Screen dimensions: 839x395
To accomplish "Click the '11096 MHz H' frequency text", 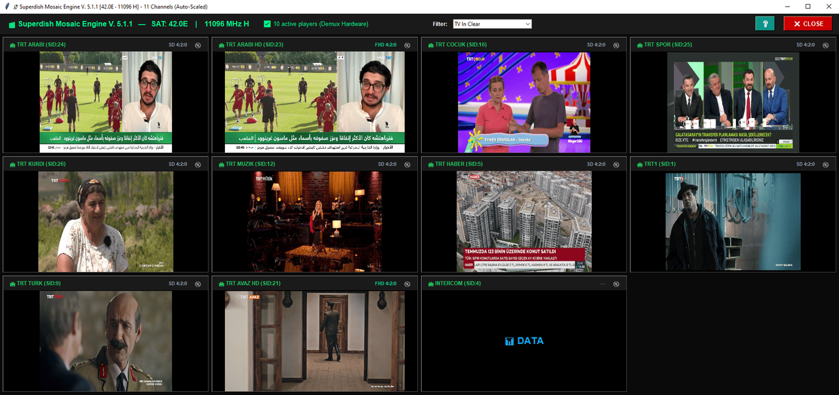I will pyautogui.click(x=227, y=24).
